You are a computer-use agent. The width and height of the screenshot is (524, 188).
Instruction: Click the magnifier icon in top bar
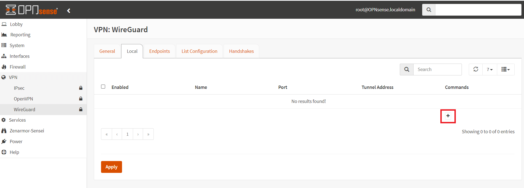pyautogui.click(x=428, y=10)
